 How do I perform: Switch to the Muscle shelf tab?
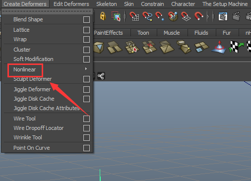point(172,33)
